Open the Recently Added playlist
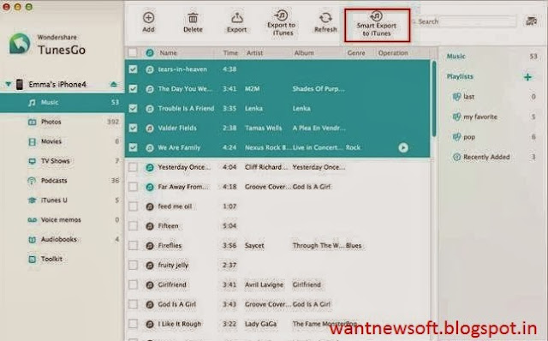The height and width of the screenshot is (341, 548). pyautogui.click(x=486, y=157)
